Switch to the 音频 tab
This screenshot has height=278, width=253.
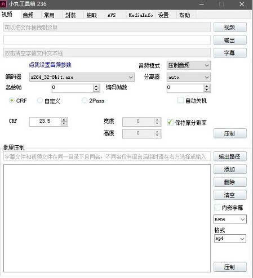28,15
